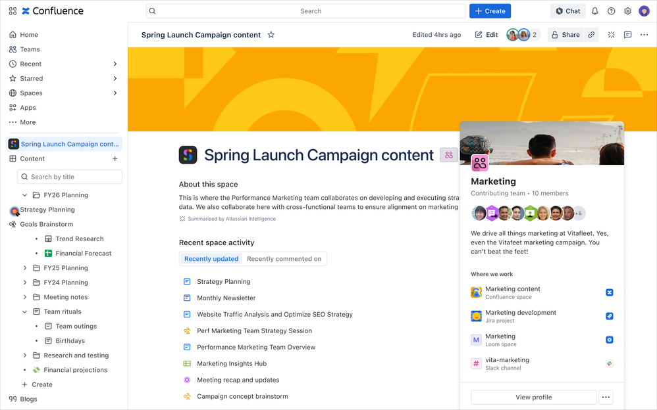The width and height of the screenshot is (657, 410).
Task: Click the Atlassian Intelligence sparkle icon in header
Action: 612,35
